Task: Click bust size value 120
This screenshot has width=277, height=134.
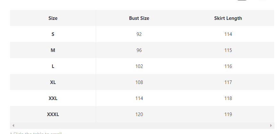Action: click(139, 114)
